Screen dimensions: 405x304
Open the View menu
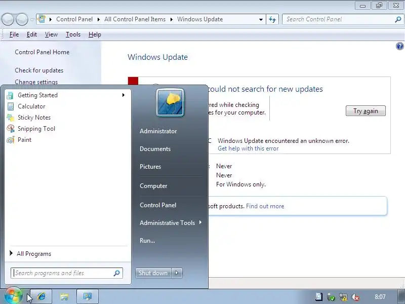tap(51, 34)
